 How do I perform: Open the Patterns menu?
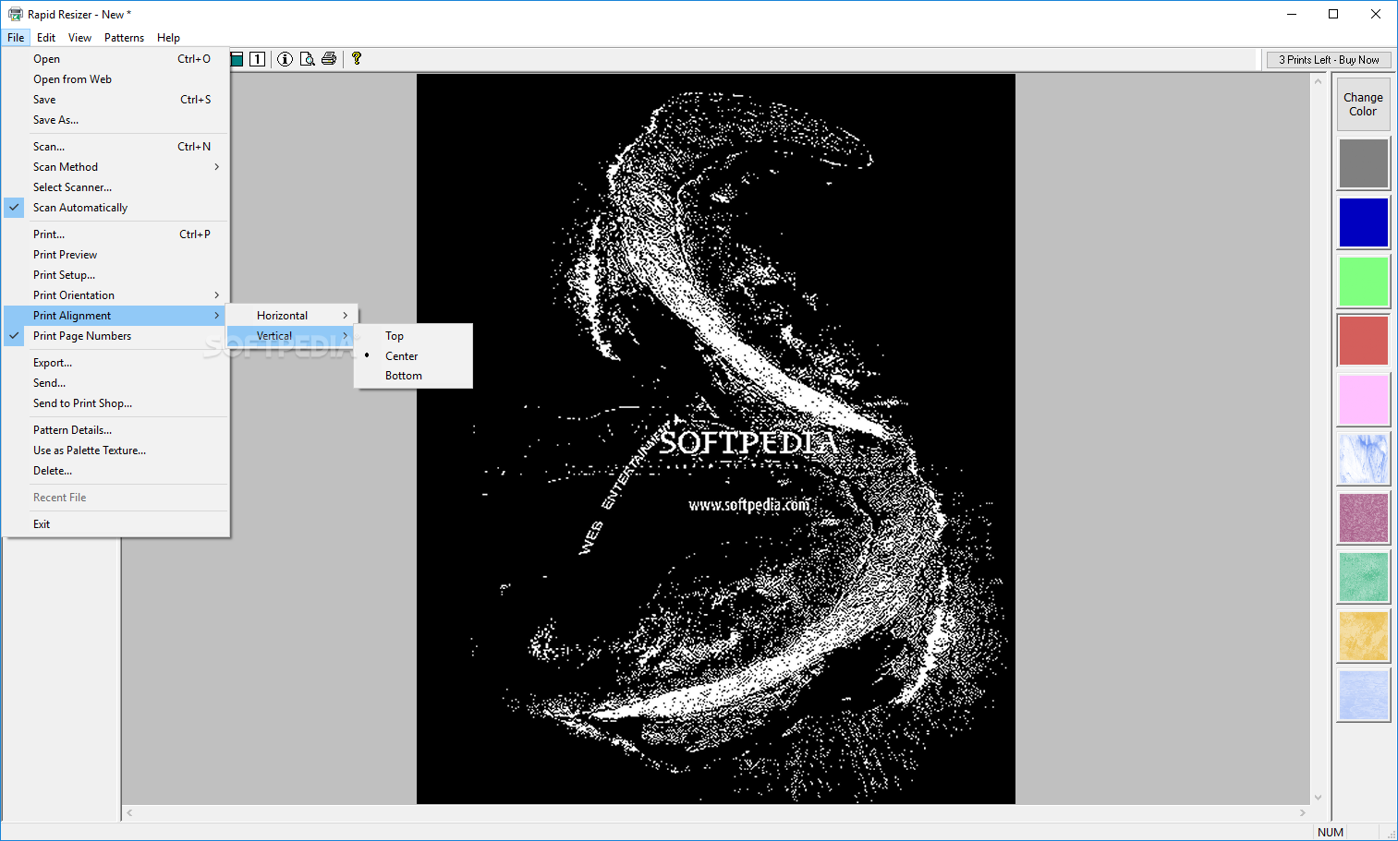124,38
